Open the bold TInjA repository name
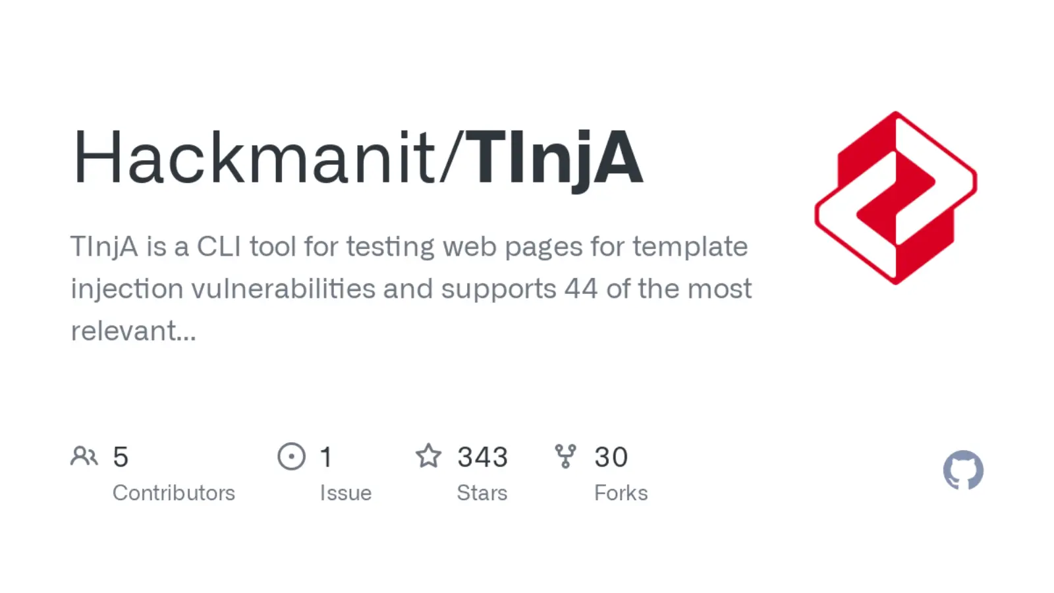This screenshot has width=1054, height=593. (x=554, y=158)
